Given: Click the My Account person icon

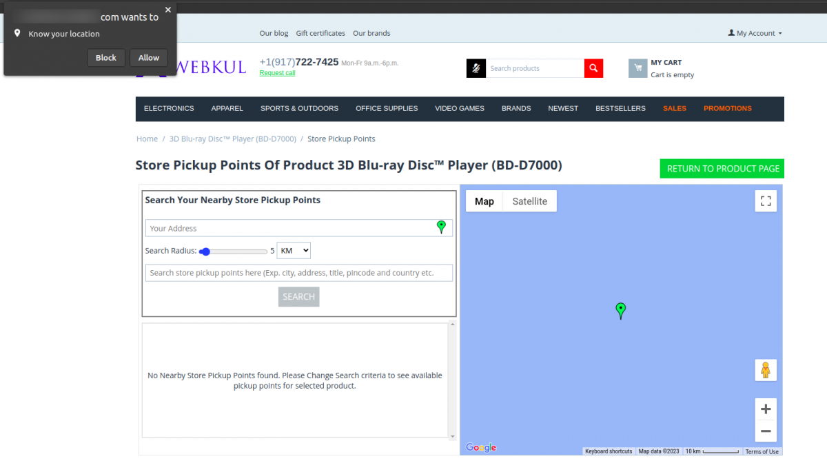Looking at the screenshot, I should [730, 32].
